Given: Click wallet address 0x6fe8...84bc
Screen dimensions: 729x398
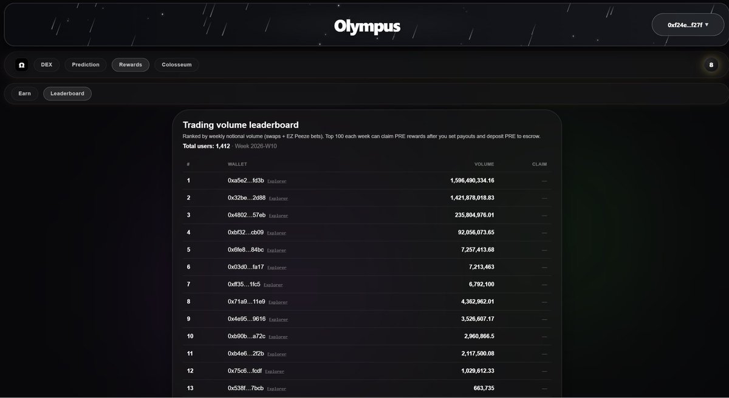Looking at the screenshot, I should [x=245, y=249].
